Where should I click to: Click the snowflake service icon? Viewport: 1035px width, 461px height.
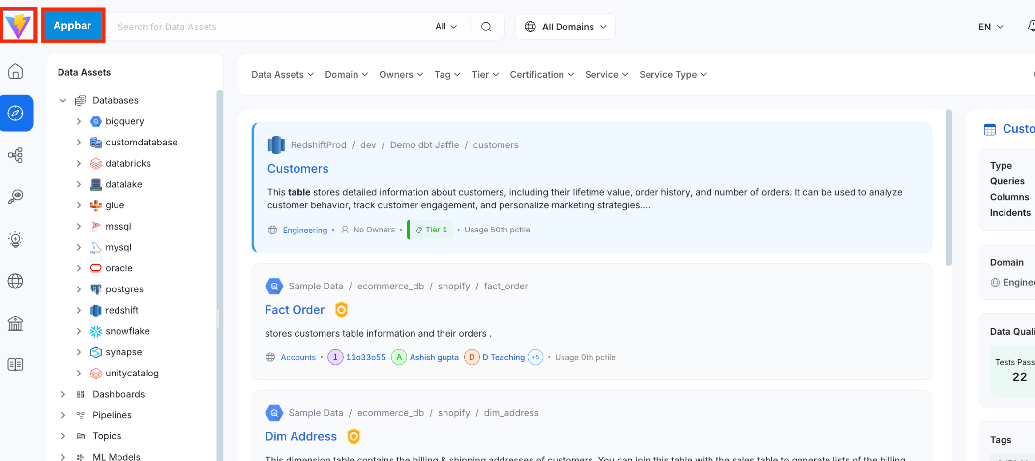96,331
